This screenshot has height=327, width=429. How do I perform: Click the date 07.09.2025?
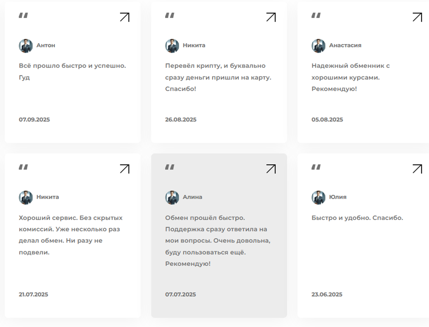point(34,119)
